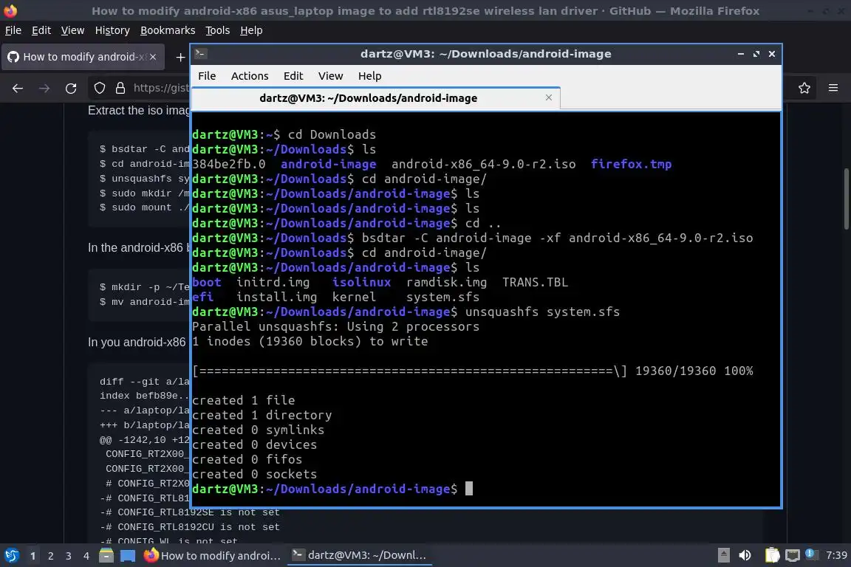Click the Firefox page vertical scrollbar
The width and height of the screenshot is (851, 567).
846,199
